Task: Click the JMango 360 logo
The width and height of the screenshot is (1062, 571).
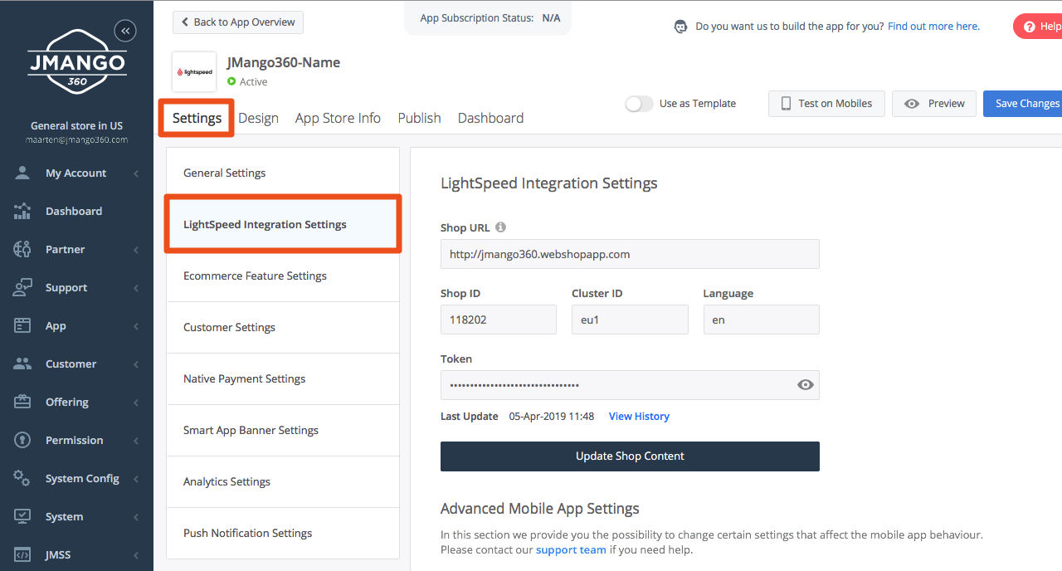Action: pos(76,62)
